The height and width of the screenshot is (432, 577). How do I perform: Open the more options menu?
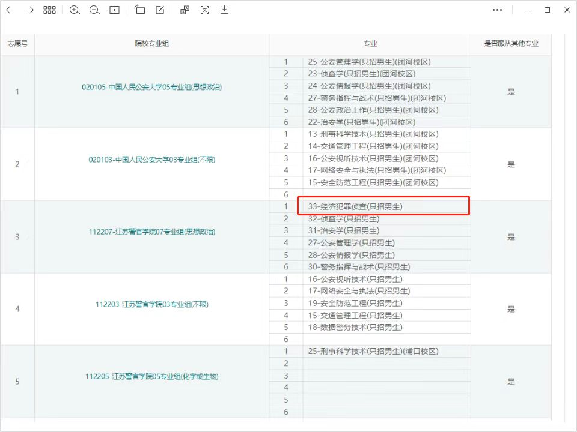(x=497, y=10)
